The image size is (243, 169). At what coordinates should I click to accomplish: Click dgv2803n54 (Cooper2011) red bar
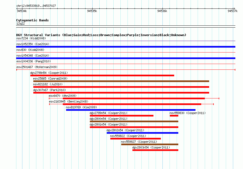[155, 150]
